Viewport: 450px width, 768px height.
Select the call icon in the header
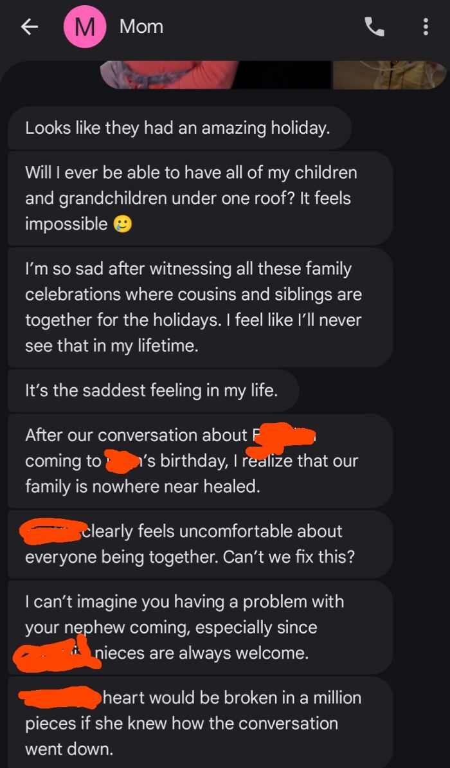(375, 27)
